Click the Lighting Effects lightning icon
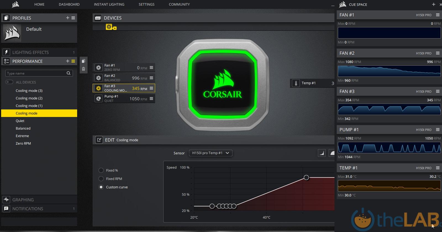The width and height of the screenshot is (442, 232). (6, 52)
